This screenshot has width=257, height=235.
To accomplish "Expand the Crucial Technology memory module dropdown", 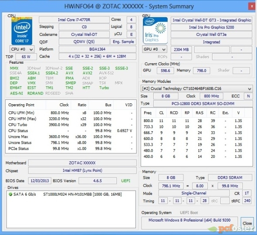I will (196, 89).
